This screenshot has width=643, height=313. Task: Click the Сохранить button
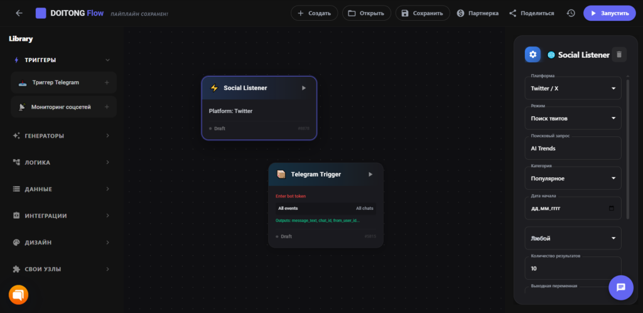(x=423, y=13)
